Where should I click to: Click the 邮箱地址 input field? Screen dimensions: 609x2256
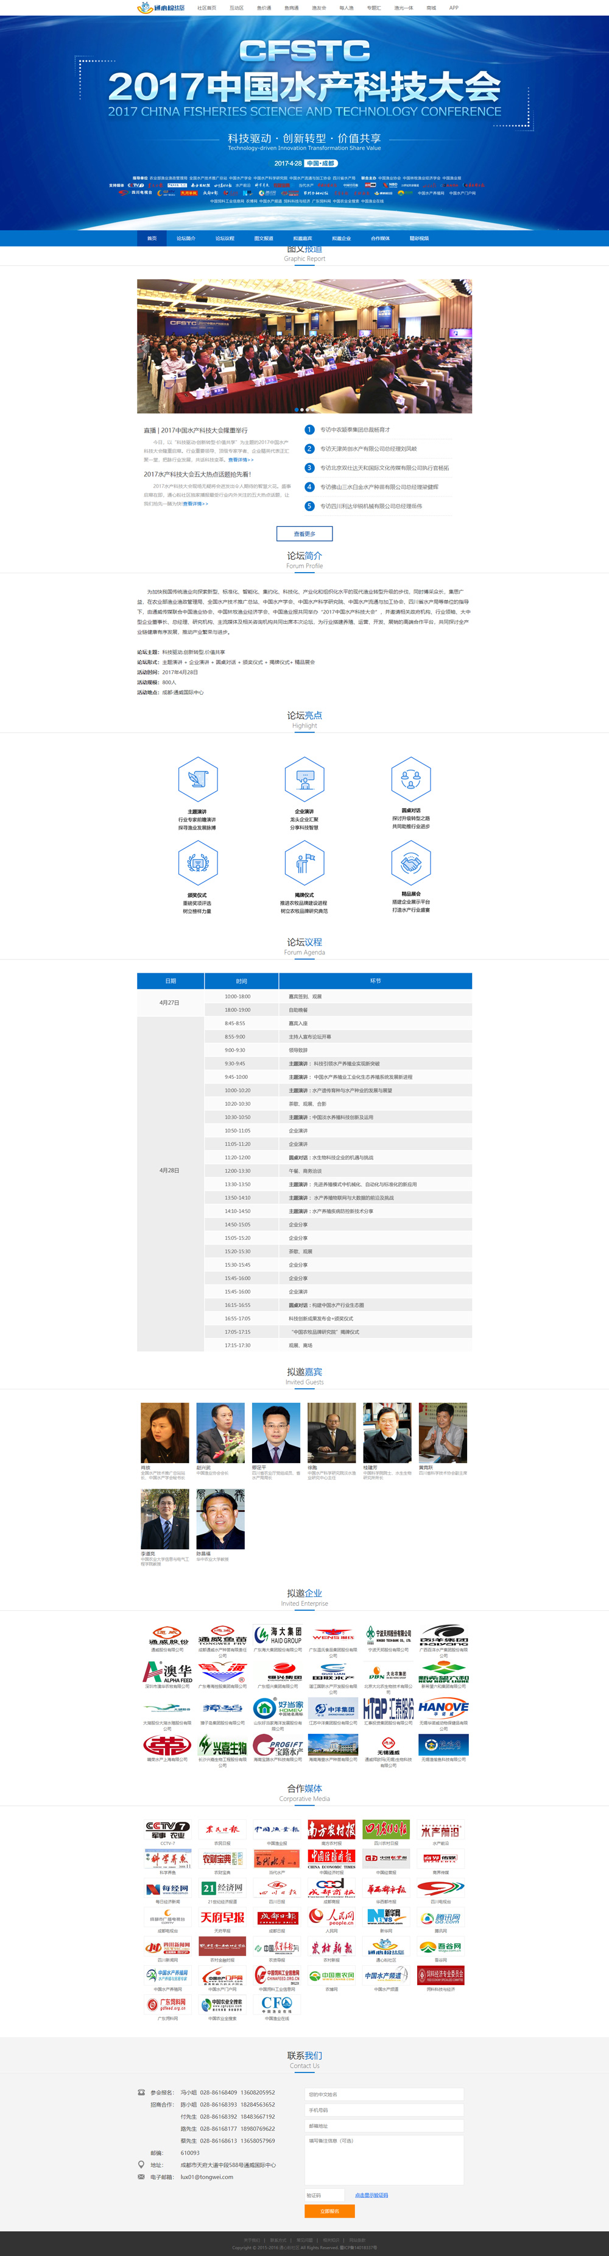(383, 2126)
